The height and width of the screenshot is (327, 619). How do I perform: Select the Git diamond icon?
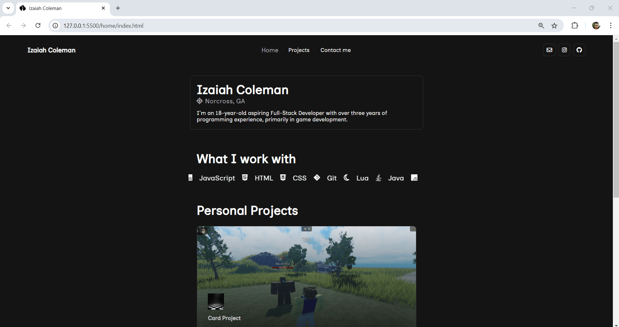(x=317, y=178)
